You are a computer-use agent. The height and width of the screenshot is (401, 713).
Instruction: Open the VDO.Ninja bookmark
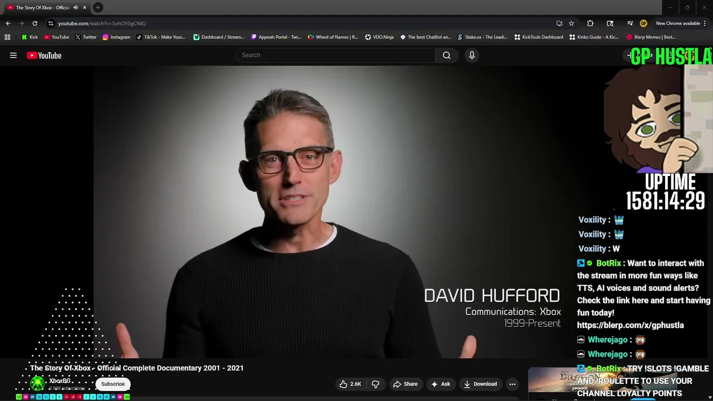click(x=379, y=37)
